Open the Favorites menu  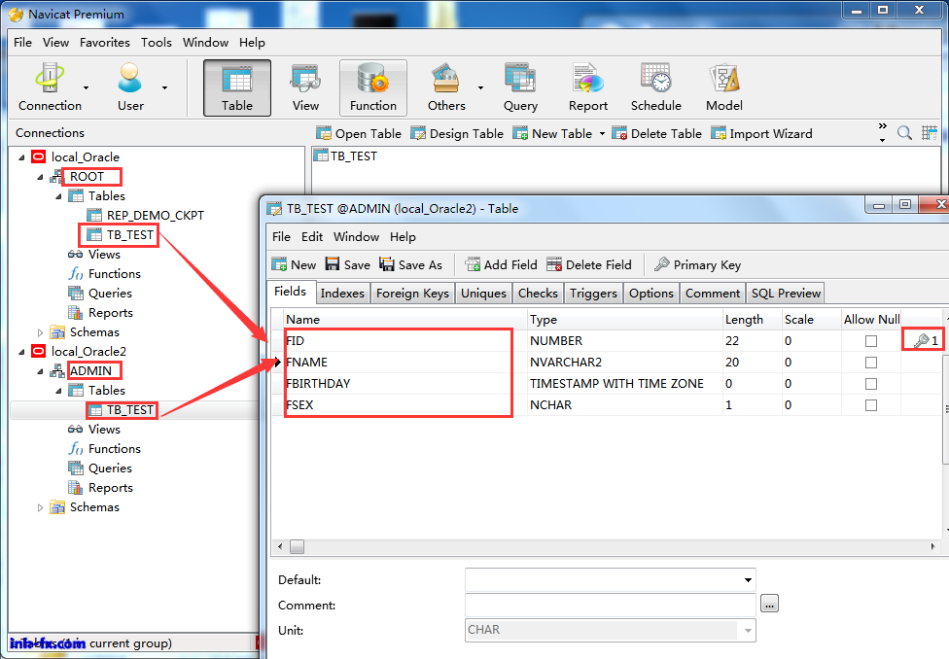[105, 43]
